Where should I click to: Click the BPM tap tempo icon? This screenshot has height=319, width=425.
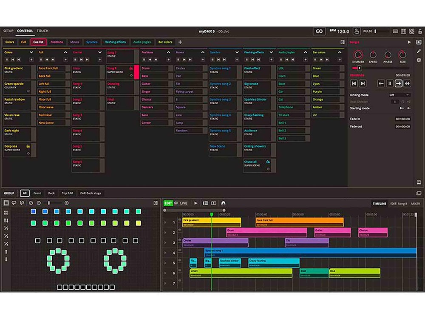[x=357, y=31]
